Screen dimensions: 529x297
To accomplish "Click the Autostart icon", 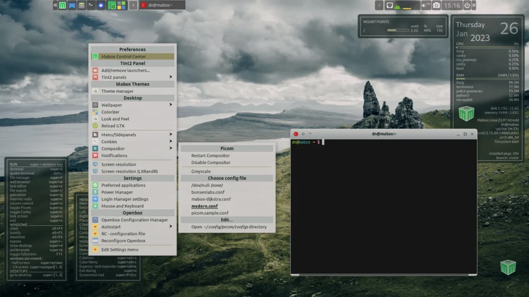I will pyautogui.click(x=95, y=227).
